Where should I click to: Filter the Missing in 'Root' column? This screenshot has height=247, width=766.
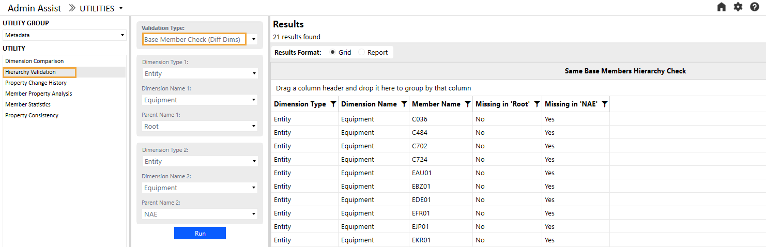537,104
